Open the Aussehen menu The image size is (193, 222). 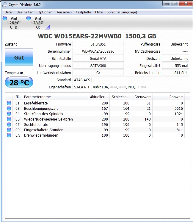pyautogui.click(x=64, y=12)
